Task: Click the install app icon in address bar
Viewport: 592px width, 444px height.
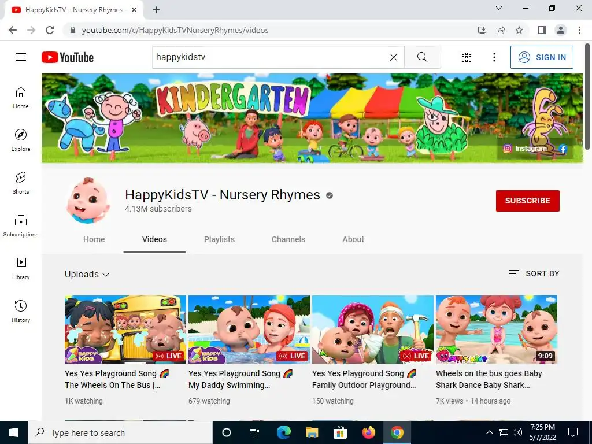Action: (482, 30)
